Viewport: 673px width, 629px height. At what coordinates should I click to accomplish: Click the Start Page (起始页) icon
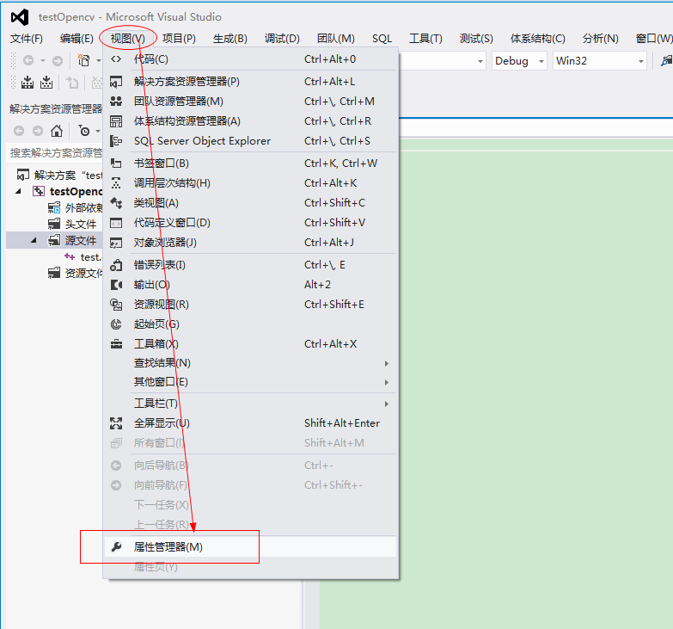(117, 324)
